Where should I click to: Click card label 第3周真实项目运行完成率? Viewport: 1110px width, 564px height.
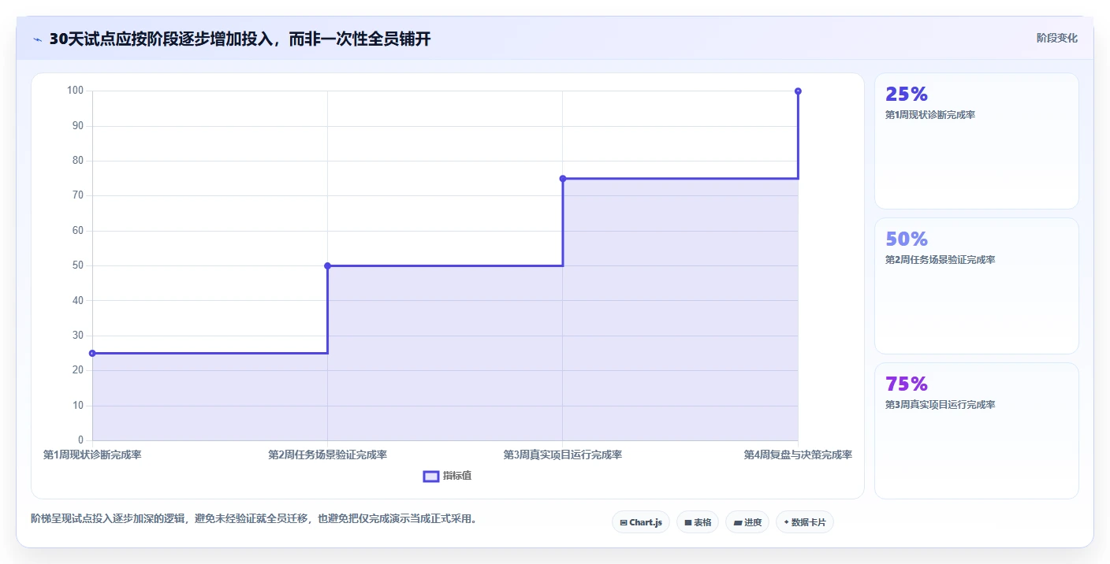[x=940, y=405]
